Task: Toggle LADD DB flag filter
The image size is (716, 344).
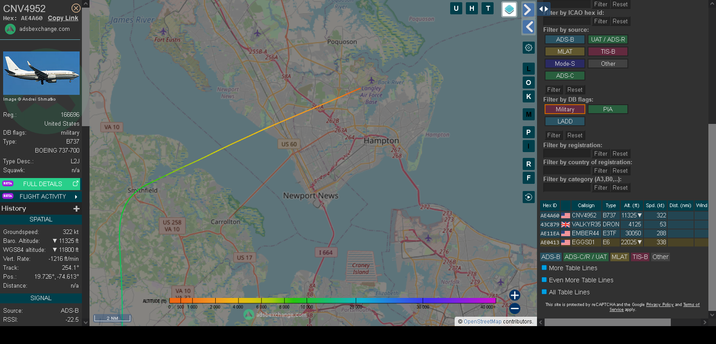Action: [x=565, y=121]
